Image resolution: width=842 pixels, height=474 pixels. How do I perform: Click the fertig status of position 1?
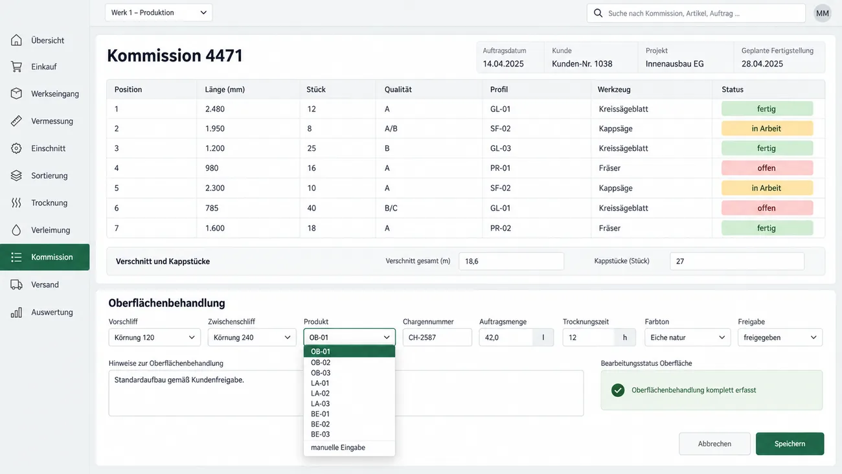point(767,109)
